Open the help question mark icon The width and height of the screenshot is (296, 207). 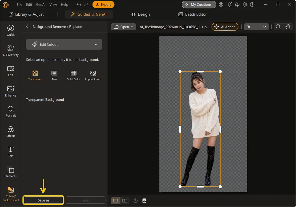pyautogui.click(x=252, y=4)
